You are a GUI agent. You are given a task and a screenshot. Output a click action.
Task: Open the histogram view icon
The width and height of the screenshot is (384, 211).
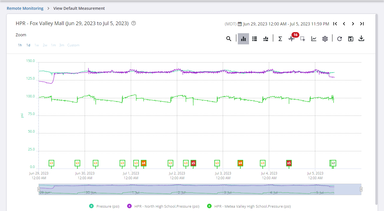coord(266,39)
